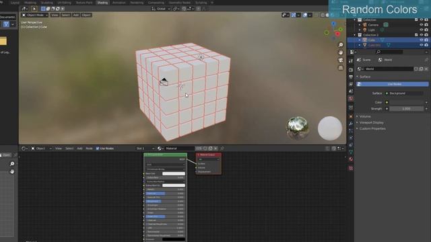Open viewport View menu
Viewport: 431px width, 242px height.
[55, 15]
